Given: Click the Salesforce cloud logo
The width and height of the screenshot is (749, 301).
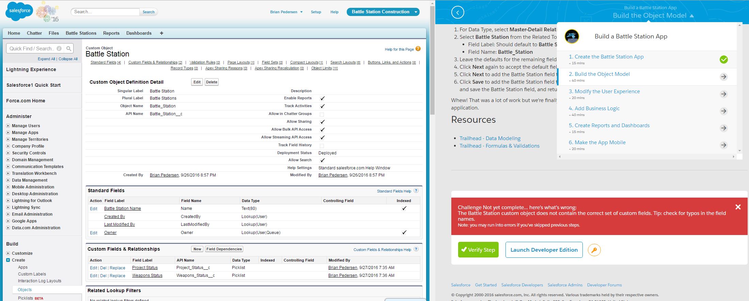Looking at the screenshot, I should [x=19, y=11].
